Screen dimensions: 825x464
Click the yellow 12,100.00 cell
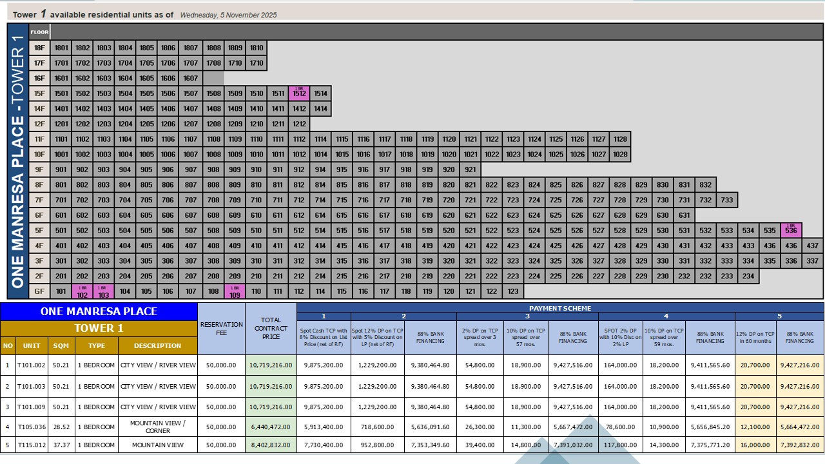coord(755,427)
